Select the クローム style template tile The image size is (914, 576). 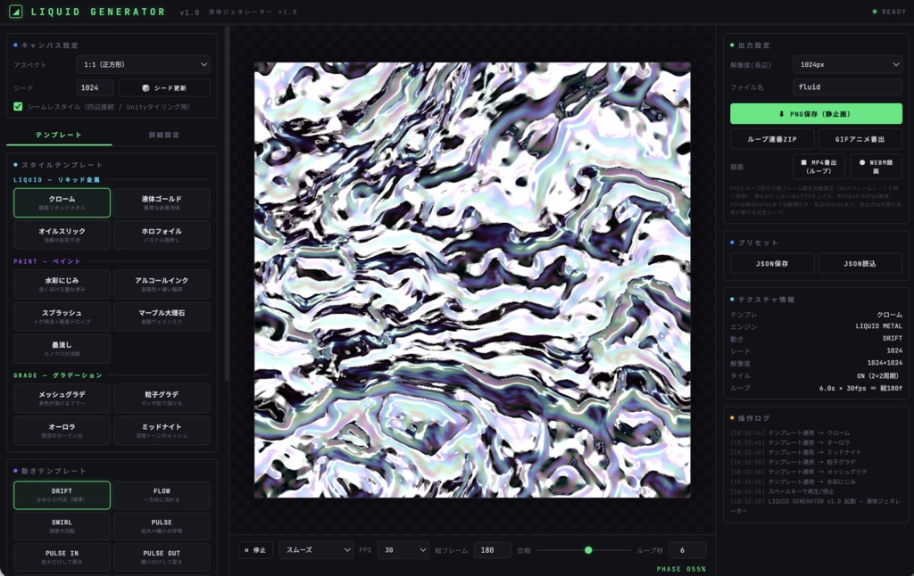click(x=62, y=202)
